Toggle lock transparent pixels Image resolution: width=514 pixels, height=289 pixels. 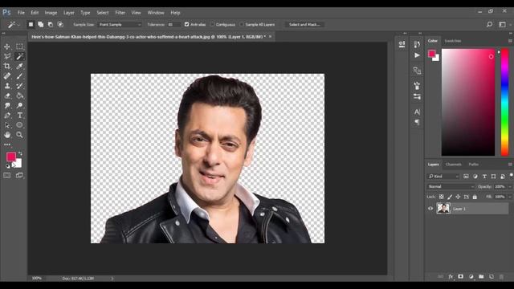coord(441,197)
